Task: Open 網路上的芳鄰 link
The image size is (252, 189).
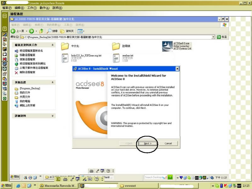Action: coord(27,106)
